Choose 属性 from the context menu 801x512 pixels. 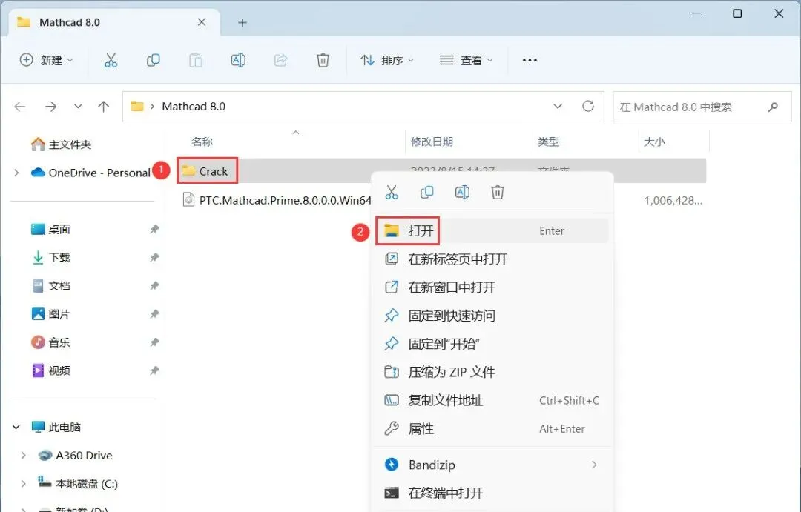tap(492, 428)
